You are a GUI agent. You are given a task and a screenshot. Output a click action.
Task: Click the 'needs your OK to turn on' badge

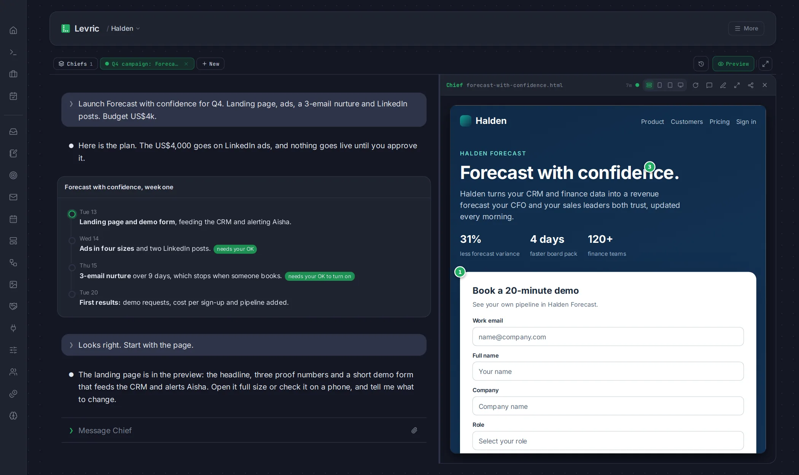point(320,276)
